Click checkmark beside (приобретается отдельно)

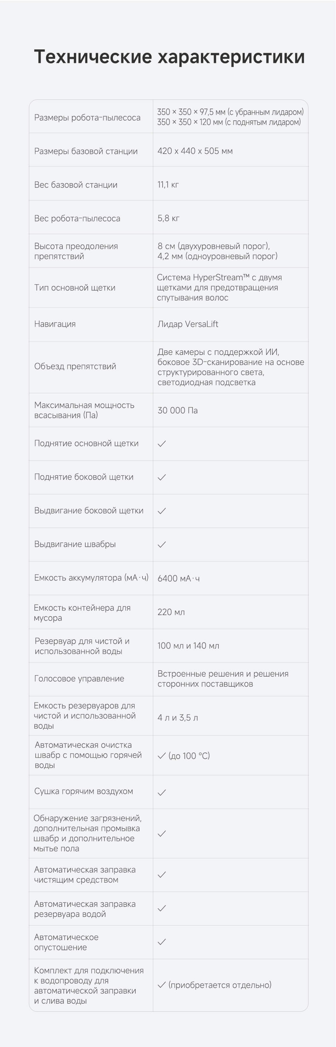[162, 985]
